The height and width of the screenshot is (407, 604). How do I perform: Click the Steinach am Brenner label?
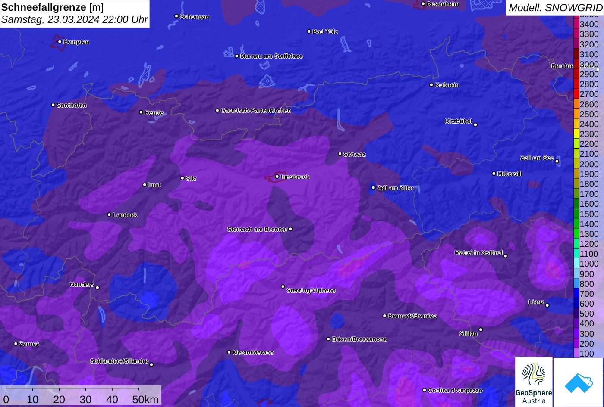point(257,230)
